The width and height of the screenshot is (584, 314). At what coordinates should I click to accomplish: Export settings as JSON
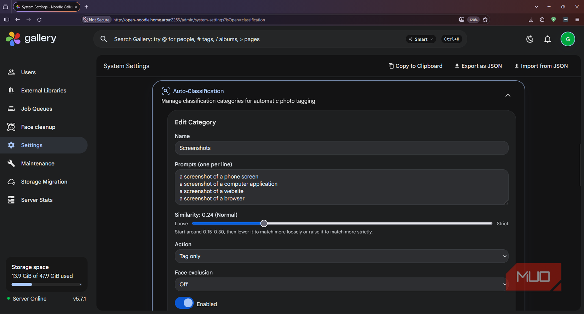(x=478, y=66)
